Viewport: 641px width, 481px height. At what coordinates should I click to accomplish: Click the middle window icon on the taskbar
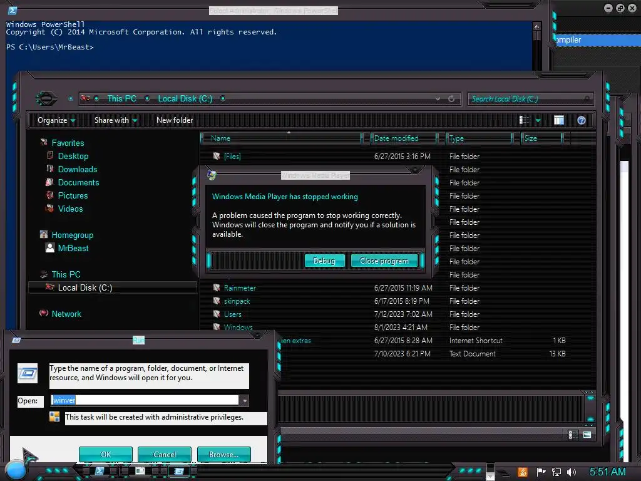[x=140, y=471]
